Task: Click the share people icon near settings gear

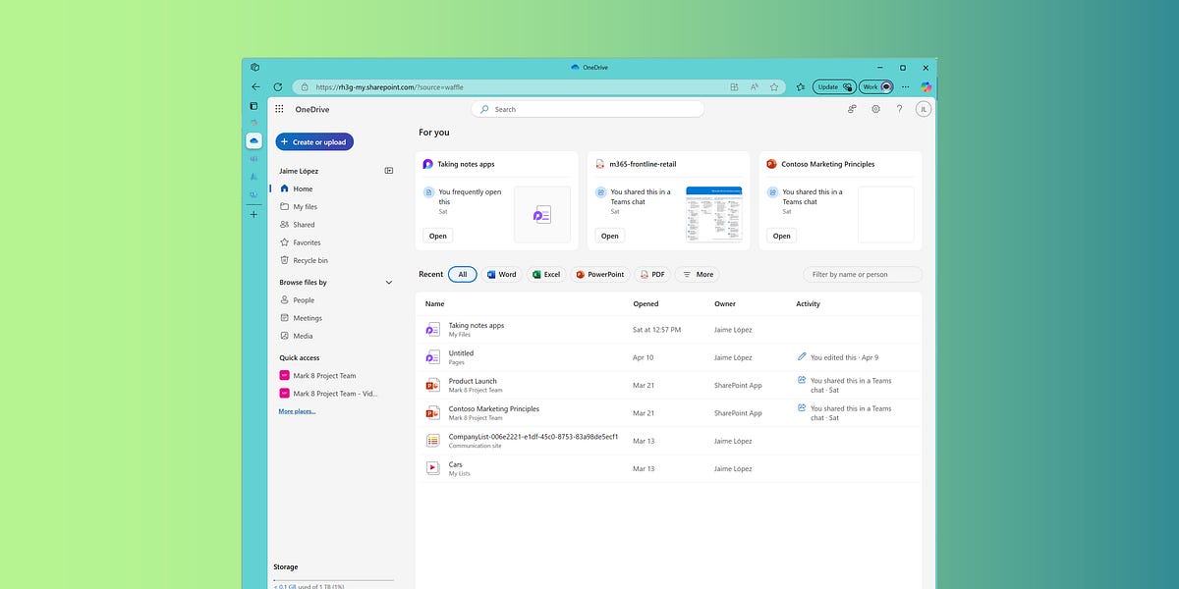Action: (852, 109)
